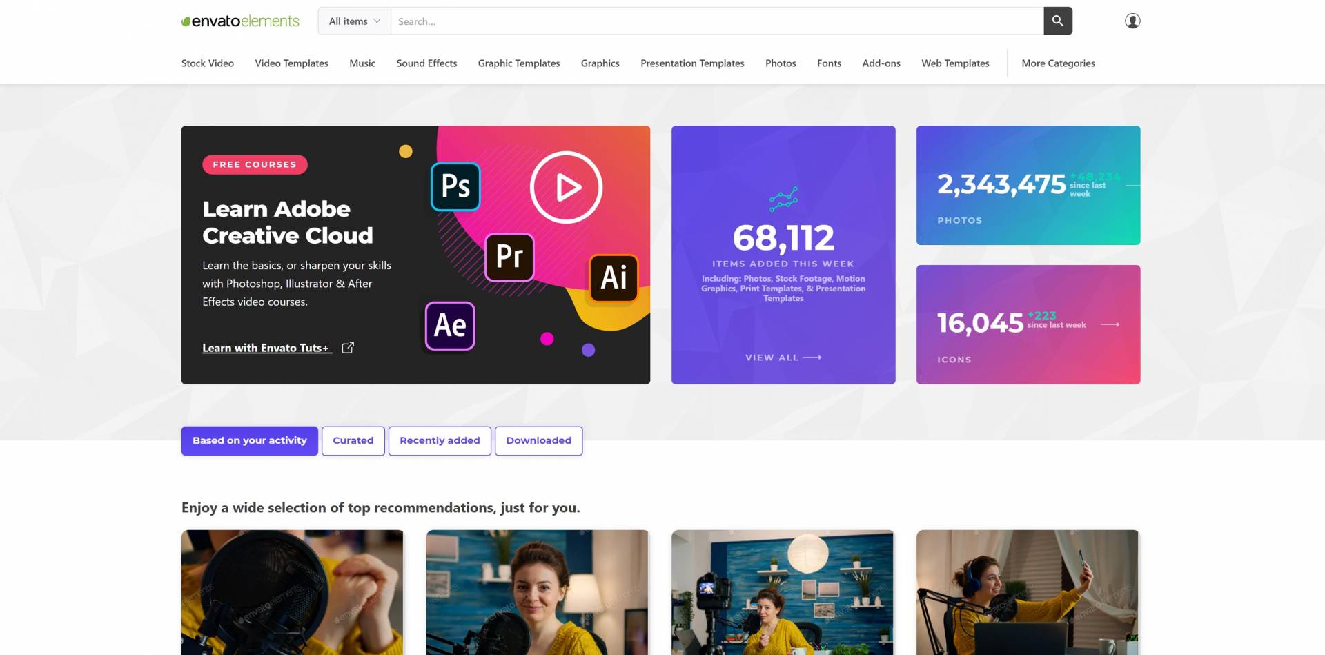
Task: Click the Premiere Pr icon
Action: (509, 257)
